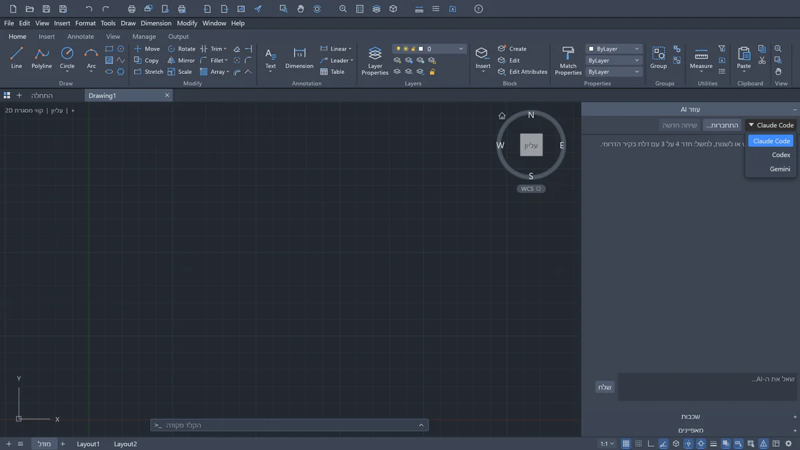Click the שלח send button
This screenshot has width=800, height=450.
[x=605, y=387]
